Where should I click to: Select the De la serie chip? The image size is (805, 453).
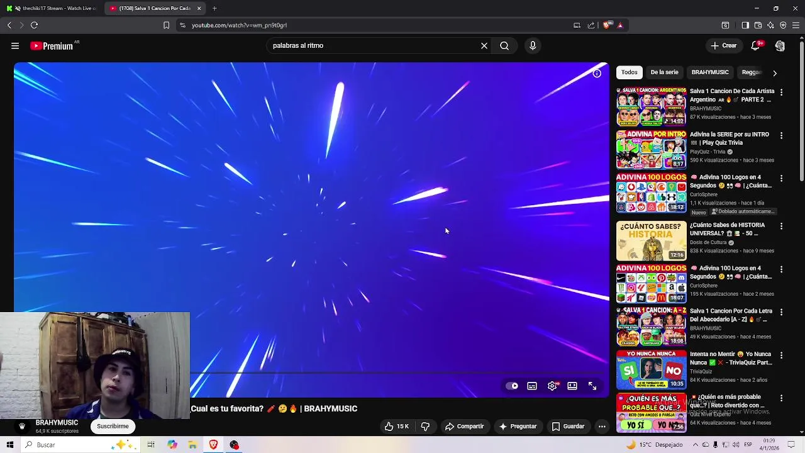[x=664, y=72]
